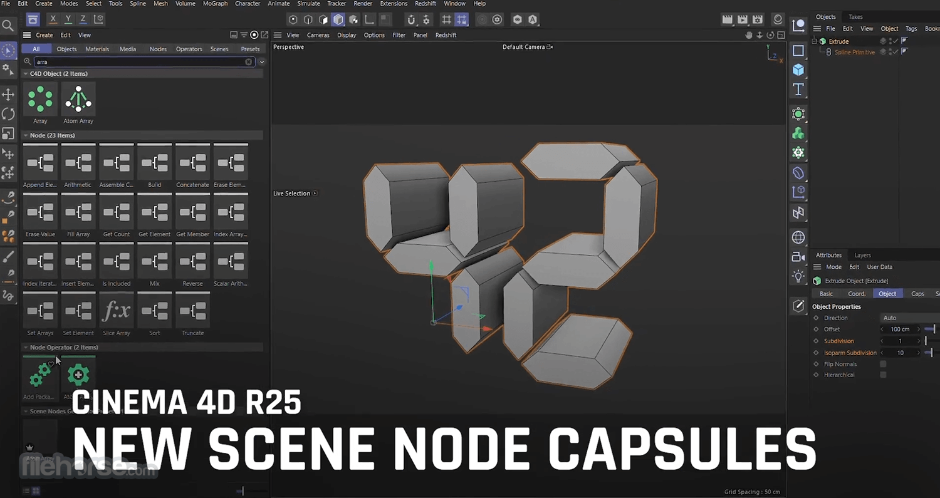Open Asset Browser hamburger menu
The width and height of the screenshot is (940, 498).
[27, 35]
